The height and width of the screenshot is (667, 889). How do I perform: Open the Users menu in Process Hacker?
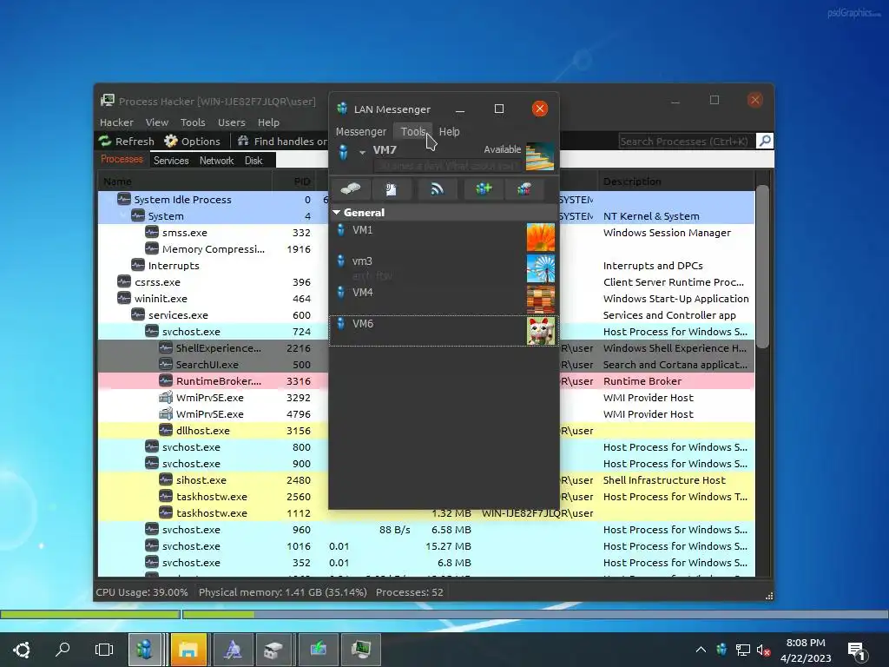point(231,122)
